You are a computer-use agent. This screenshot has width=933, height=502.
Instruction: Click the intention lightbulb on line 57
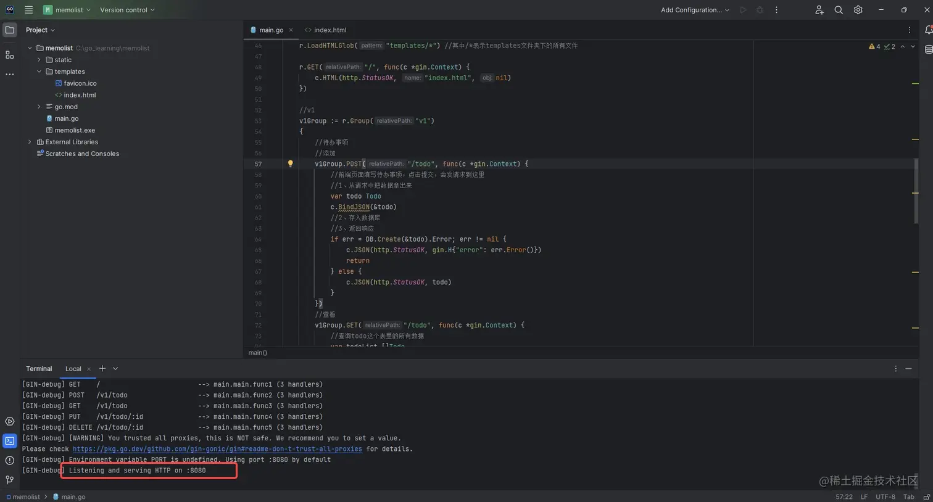(x=290, y=163)
